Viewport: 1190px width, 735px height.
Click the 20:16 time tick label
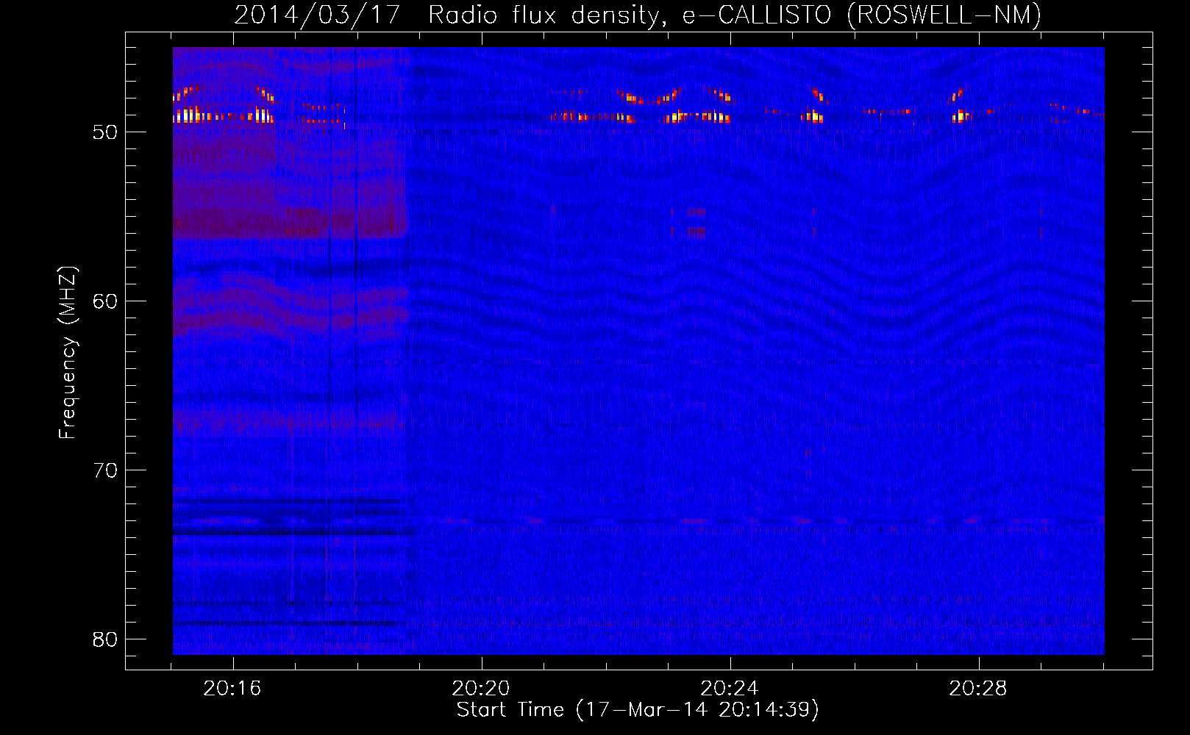(232, 689)
